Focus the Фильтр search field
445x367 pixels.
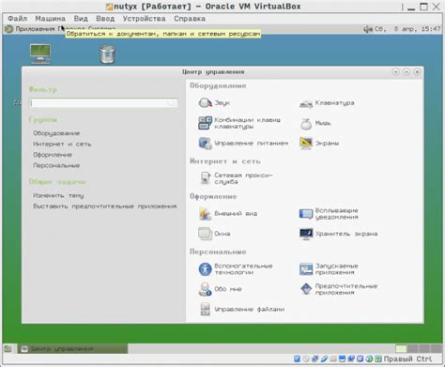coord(103,103)
